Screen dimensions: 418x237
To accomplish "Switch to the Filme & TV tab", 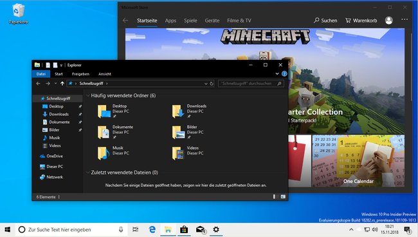I will (239, 21).
